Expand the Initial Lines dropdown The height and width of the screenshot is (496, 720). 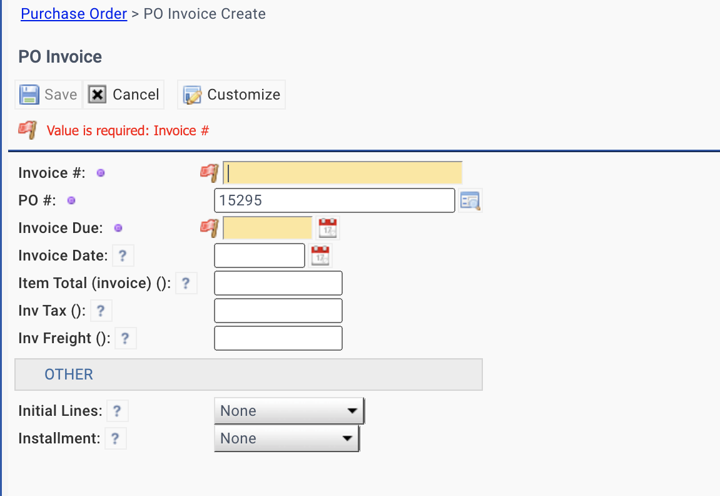(x=289, y=411)
